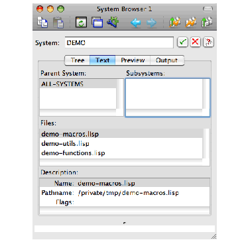Go back with the blue left arrow
The width and height of the screenshot is (250, 244).
point(136,23)
